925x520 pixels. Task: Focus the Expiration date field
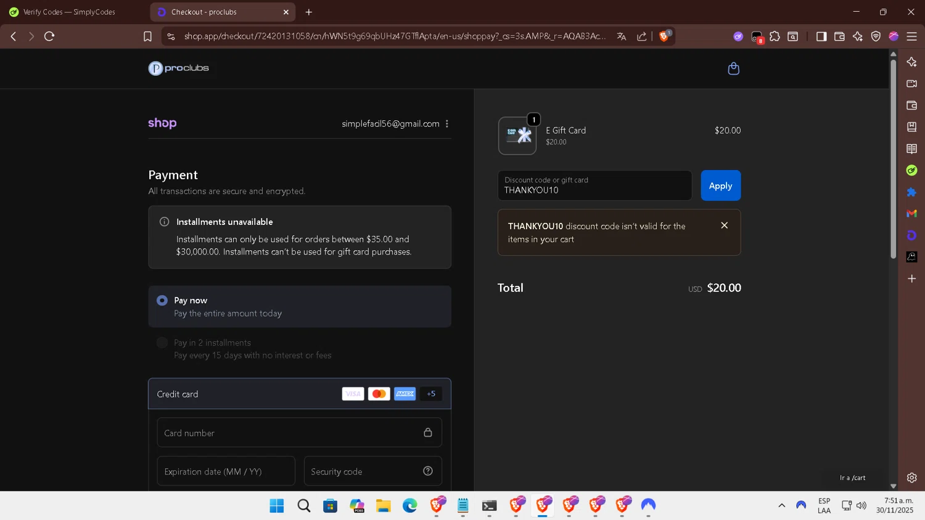pos(226,471)
